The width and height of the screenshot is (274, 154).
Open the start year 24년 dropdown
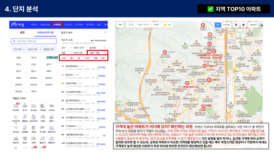point(65,58)
